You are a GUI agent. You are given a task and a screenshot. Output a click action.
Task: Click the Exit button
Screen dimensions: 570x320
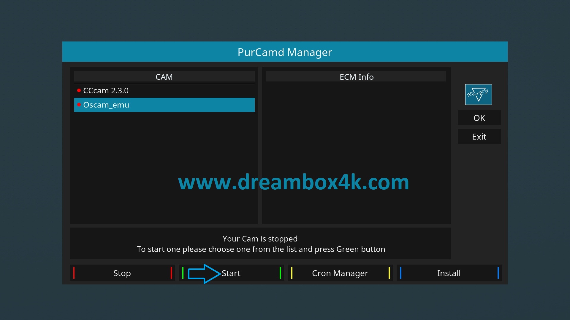[x=479, y=137]
